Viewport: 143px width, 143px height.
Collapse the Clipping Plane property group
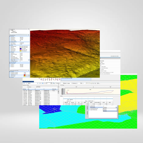(10, 42)
